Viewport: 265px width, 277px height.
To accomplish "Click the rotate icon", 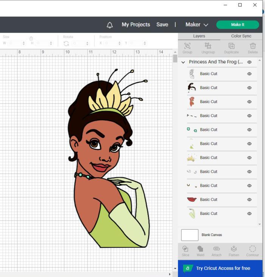I will point(66,44).
